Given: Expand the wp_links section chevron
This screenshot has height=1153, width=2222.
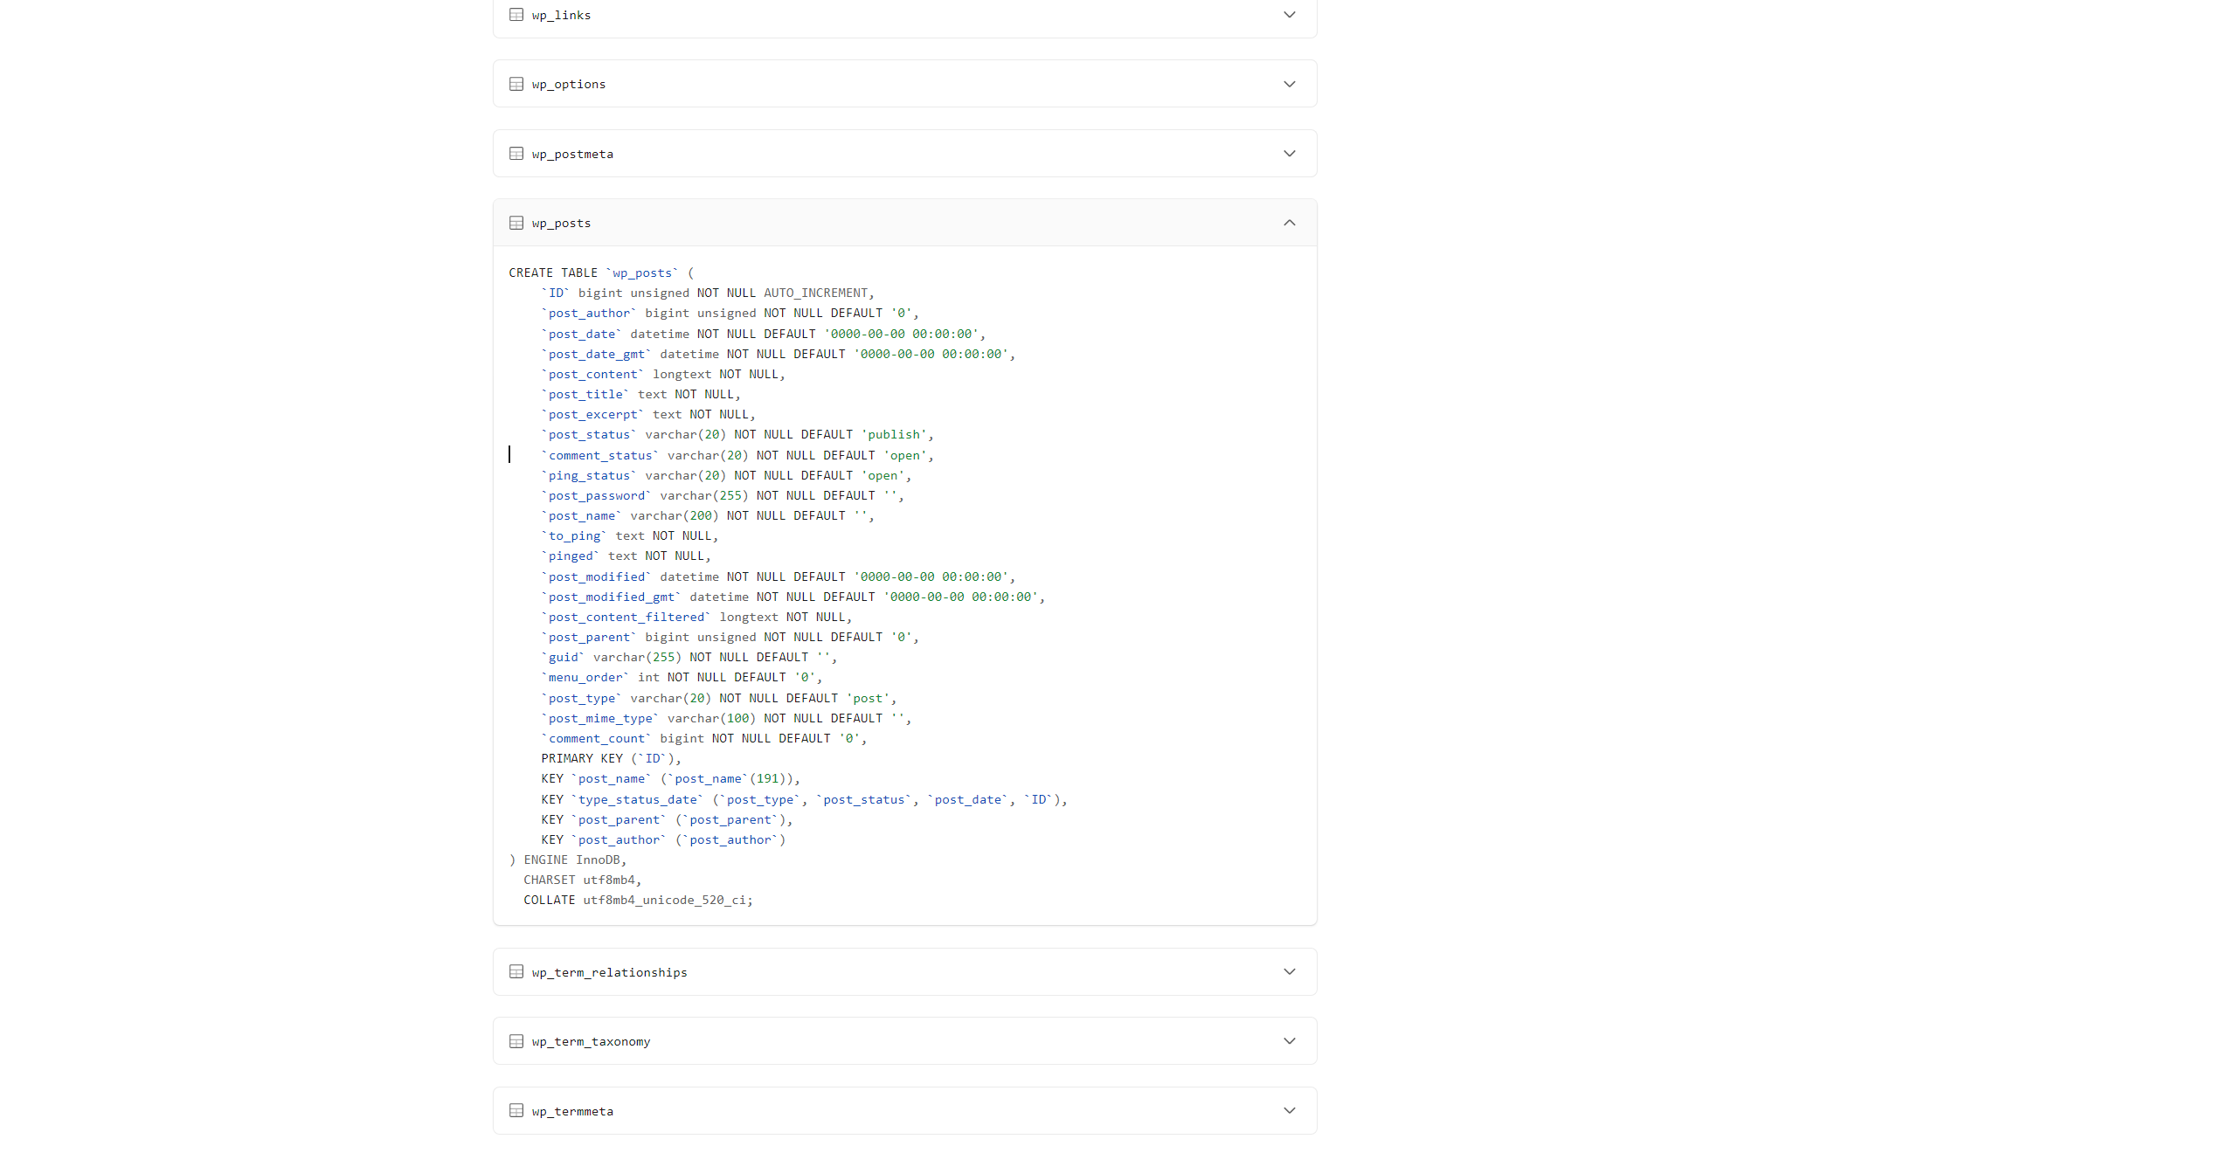Looking at the screenshot, I should tap(1289, 15).
